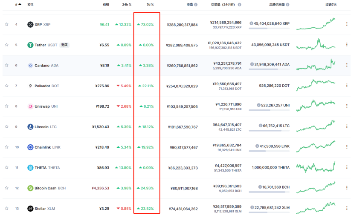
Task: Click the XRP coin logo icon
Action: coord(30,25)
